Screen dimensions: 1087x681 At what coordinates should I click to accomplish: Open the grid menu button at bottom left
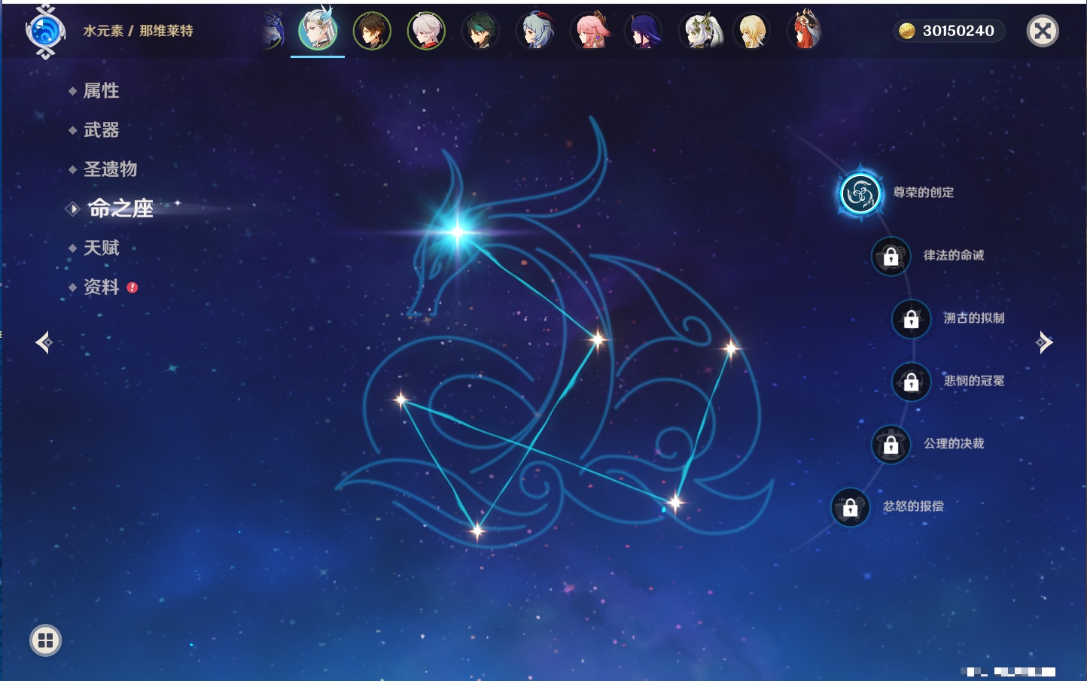pyautogui.click(x=45, y=640)
